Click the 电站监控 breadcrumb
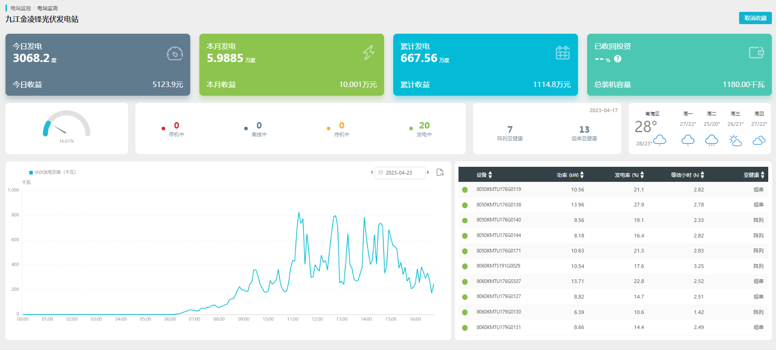The image size is (776, 350). (21, 8)
